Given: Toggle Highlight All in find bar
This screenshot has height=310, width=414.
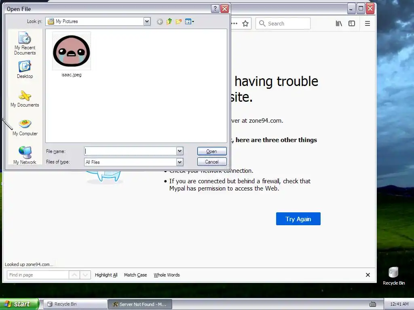Looking at the screenshot, I should [x=106, y=274].
